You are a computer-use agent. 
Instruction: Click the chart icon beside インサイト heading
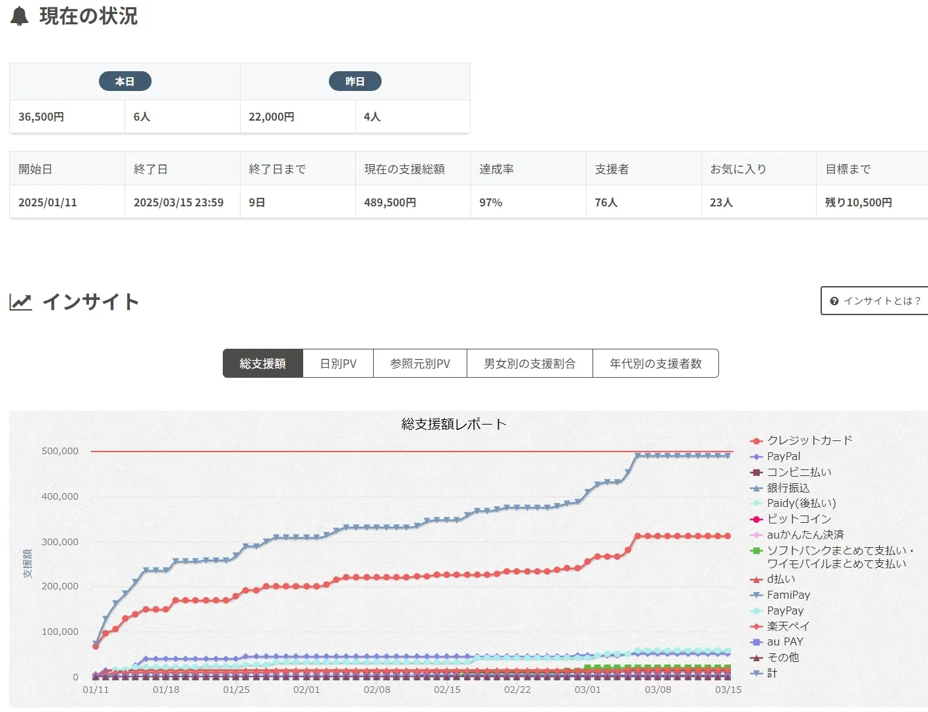click(20, 302)
